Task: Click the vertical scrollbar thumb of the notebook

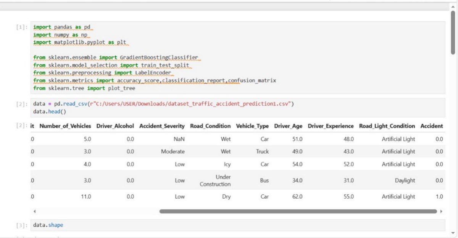Action: 453,32
